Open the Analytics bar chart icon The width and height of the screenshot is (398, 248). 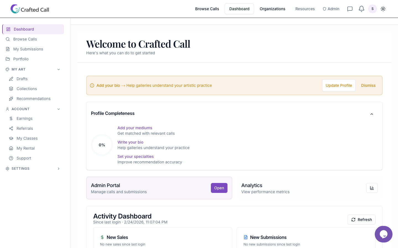(x=372, y=188)
